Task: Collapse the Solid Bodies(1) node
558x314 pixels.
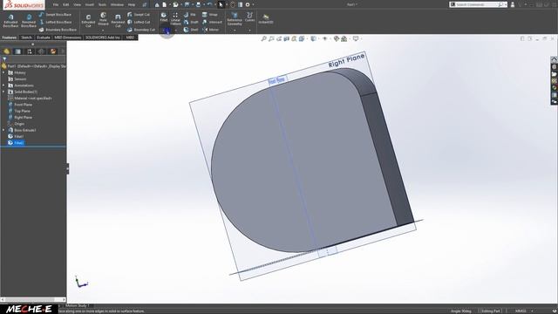Action: [x=3, y=92]
